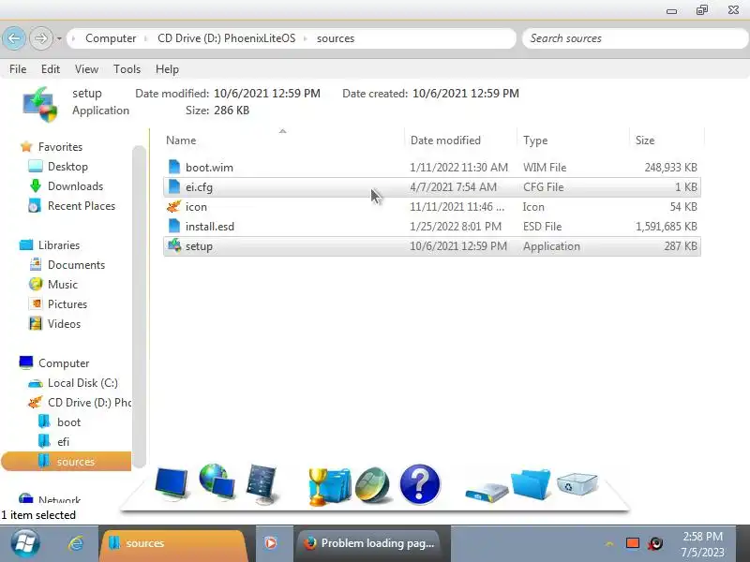Select Computer in the navigation pane
Image resolution: width=750 pixels, height=562 pixels.
(64, 363)
